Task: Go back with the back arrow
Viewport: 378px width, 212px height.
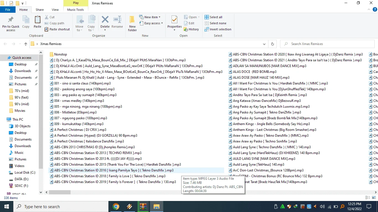Action: (x=6, y=44)
